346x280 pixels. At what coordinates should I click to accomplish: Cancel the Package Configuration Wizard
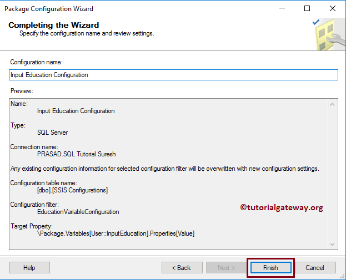click(x=315, y=268)
